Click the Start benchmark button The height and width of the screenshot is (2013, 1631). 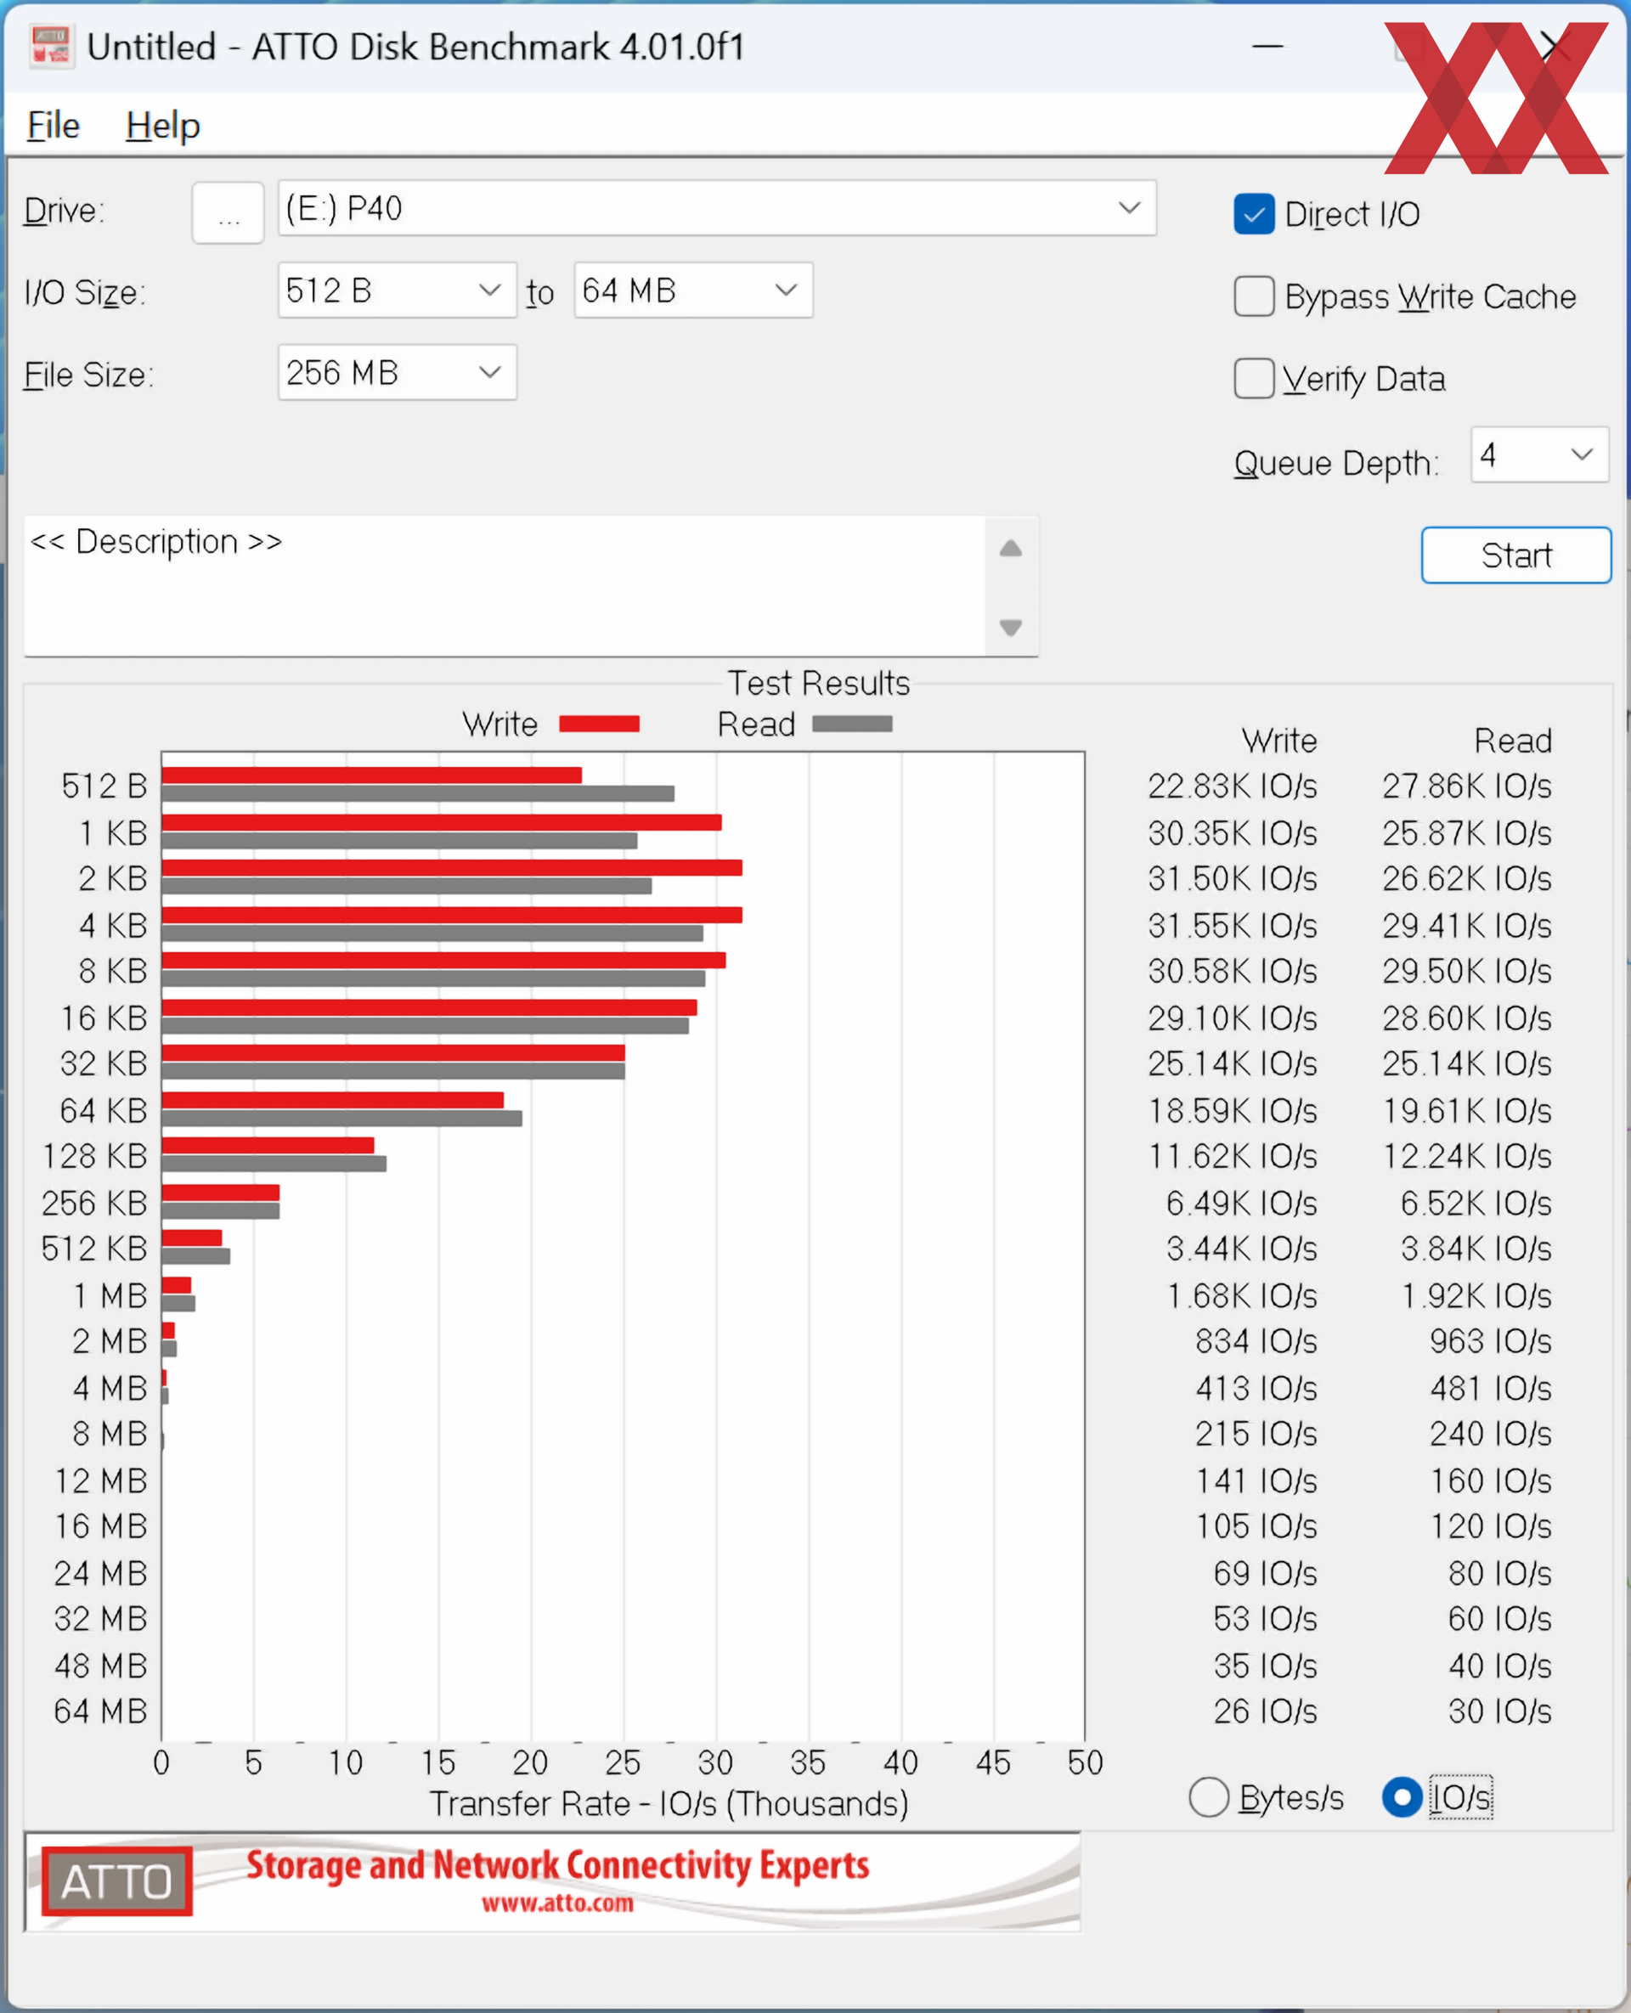(1515, 555)
